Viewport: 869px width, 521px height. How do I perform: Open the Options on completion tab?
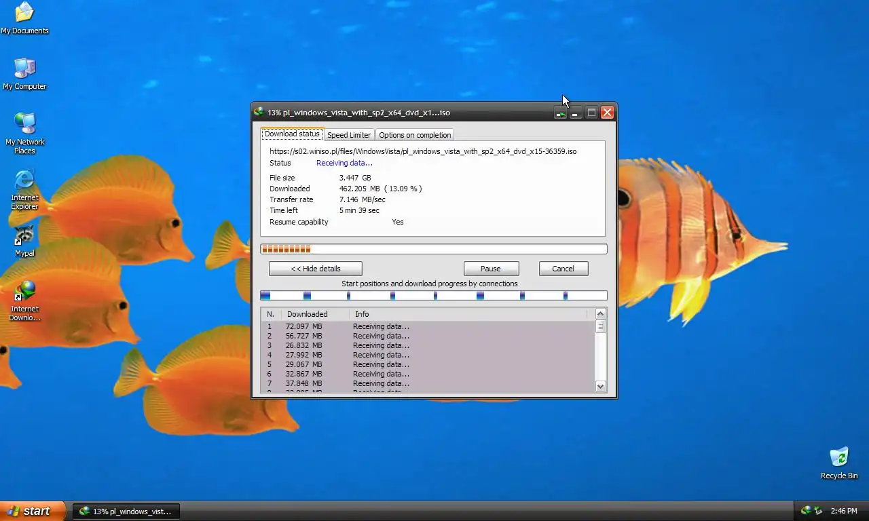[x=415, y=135]
